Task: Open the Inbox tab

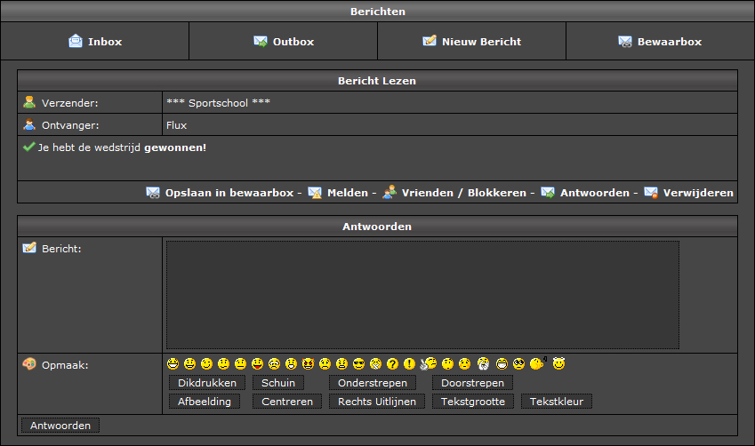Action: 95,42
